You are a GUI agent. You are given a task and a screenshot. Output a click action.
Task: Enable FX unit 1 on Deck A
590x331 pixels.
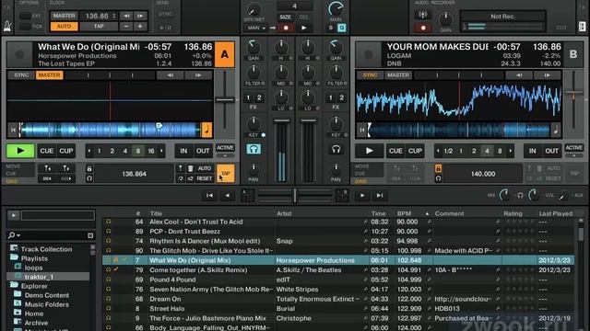coord(248,98)
